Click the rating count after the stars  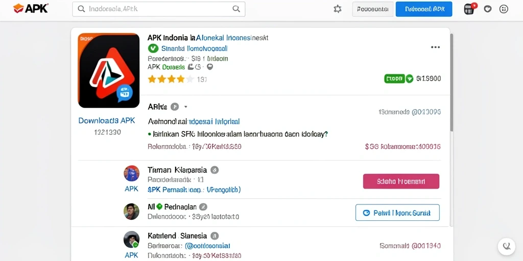202,80
